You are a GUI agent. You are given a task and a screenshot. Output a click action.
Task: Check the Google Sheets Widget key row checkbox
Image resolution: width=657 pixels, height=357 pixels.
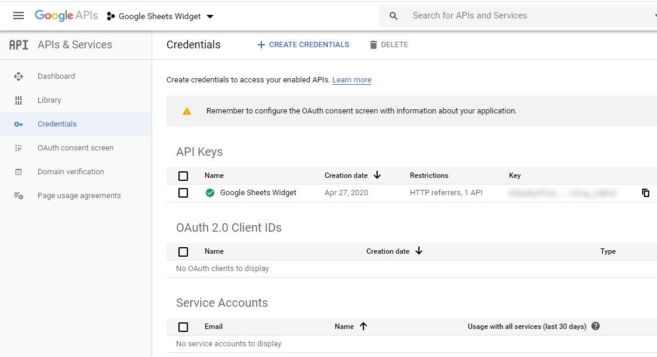183,193
